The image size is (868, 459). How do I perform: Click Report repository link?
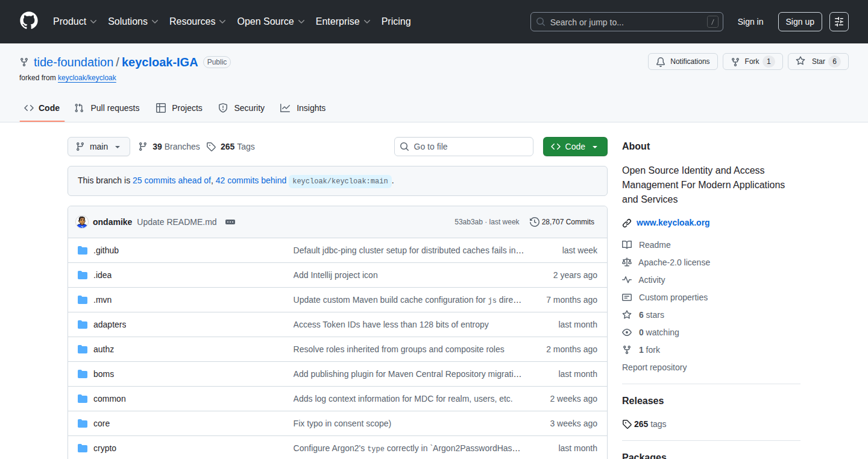point(655,367)
